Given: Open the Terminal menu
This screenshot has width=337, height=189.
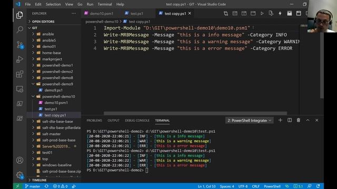Looking at the screenshot, I should click(x=105, y=4).
